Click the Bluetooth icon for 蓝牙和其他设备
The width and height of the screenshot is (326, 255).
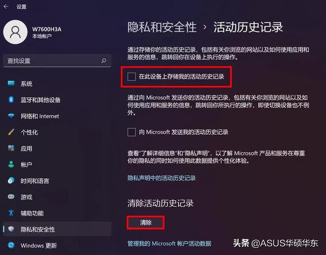[x=11, y=100]
